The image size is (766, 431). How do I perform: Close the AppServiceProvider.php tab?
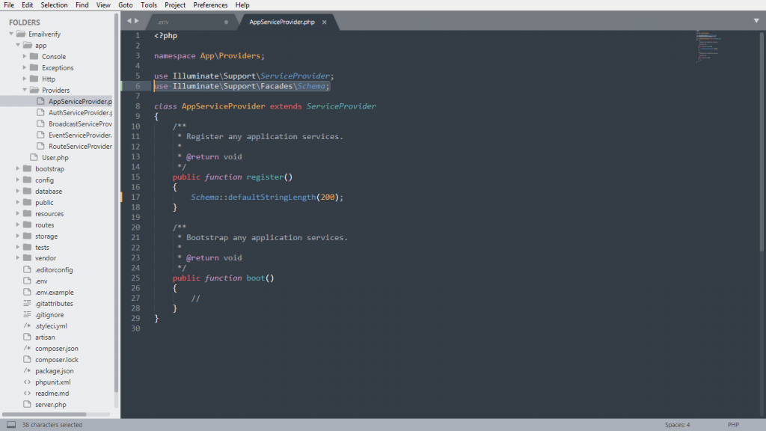(x=324, y=22)
